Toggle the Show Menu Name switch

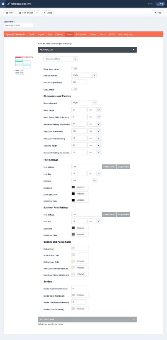tap(74, 69)
